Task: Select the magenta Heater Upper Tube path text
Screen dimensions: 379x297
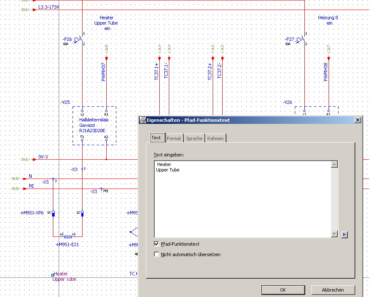Action: point(65,277)
